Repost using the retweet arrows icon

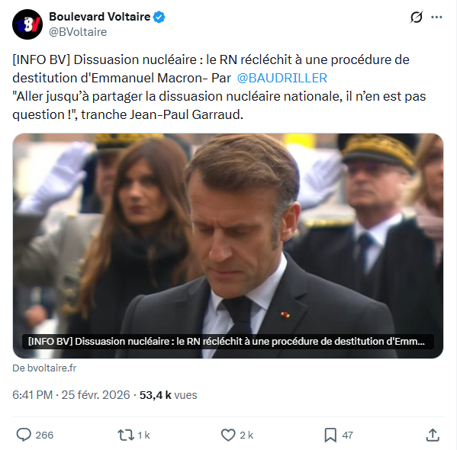126,435
